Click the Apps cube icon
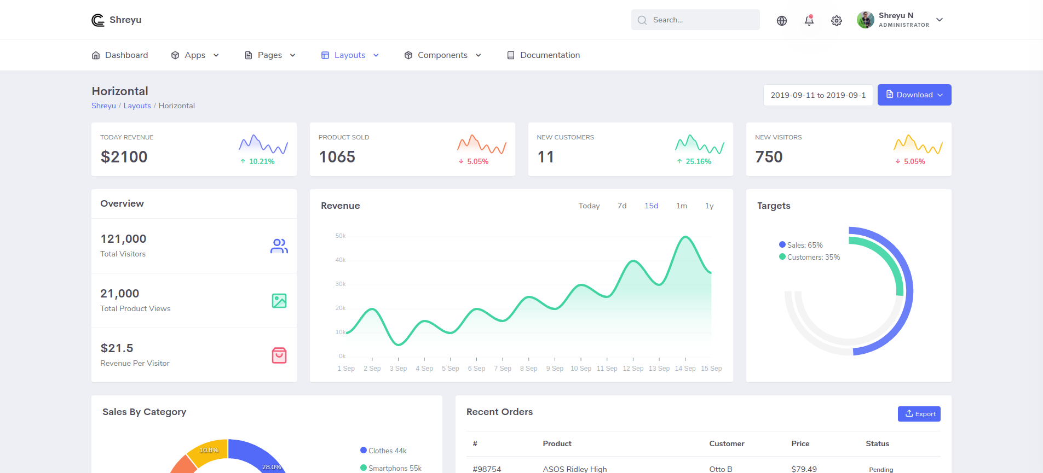 pos(175,55)
